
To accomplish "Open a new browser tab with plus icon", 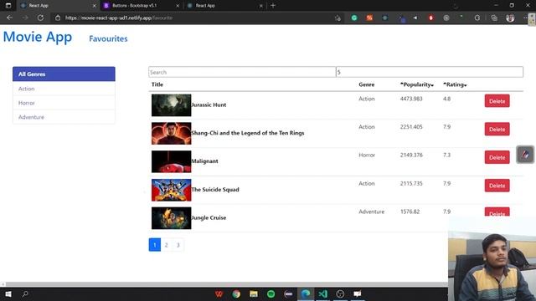I will (x=273, y=6).
